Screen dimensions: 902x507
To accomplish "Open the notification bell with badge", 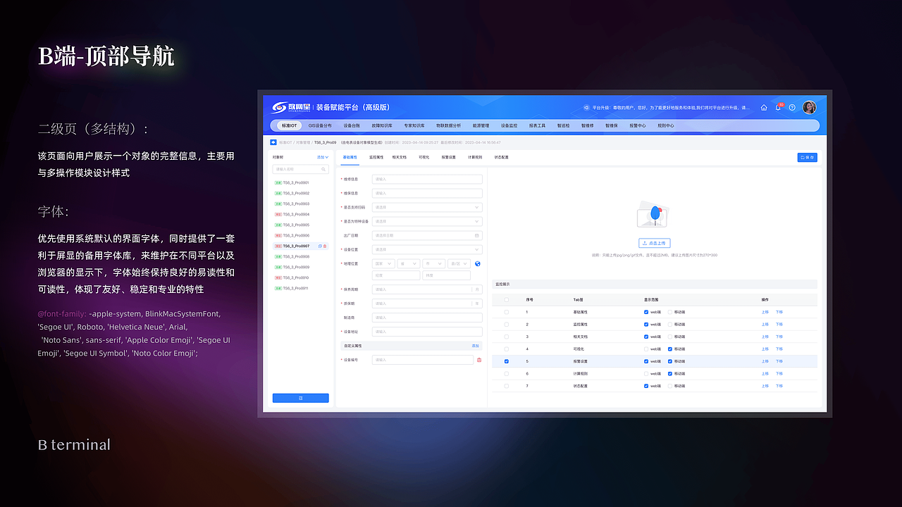I will point(777,108).
